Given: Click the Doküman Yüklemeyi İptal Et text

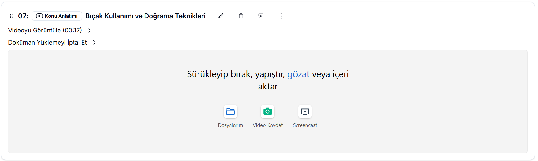Looking at the screenshot, I should [x=47, y=42].
